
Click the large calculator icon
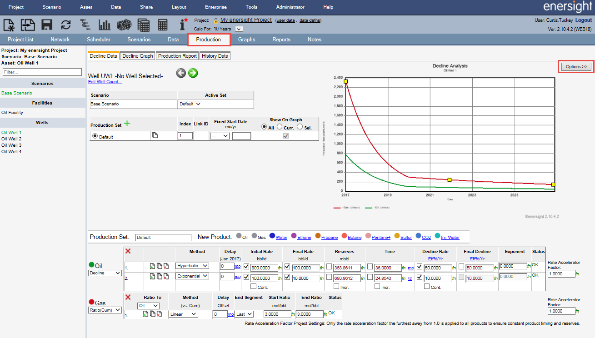pyautogui.click(x=144, y=25)
